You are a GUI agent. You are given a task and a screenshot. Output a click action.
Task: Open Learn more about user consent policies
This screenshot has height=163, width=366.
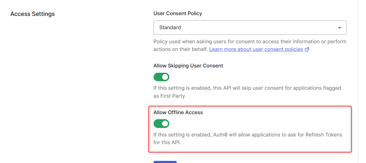[x=256, y=49]
